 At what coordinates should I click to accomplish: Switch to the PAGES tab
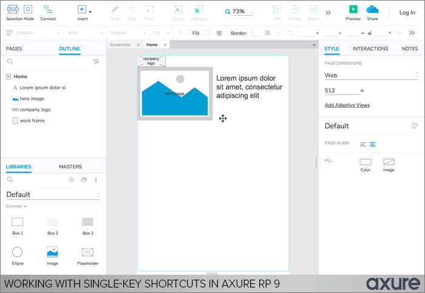pos(14,49)
